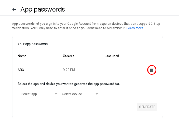179x124 pixels.
Task: Go back using the left arrow icon
Action: click(x=14, y=10)
